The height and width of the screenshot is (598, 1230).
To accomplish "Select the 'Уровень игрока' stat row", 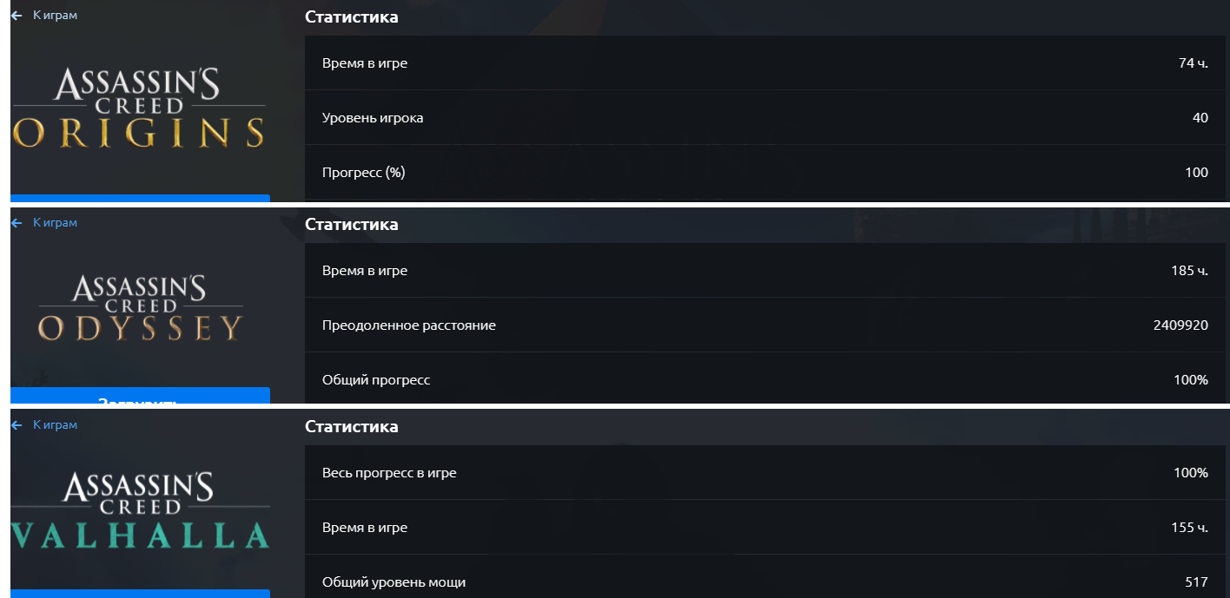I will pyautogui.click(x=764, y=118).
